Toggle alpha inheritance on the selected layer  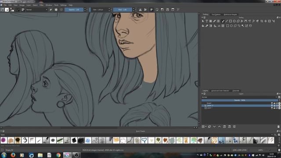tap(277, 106)
